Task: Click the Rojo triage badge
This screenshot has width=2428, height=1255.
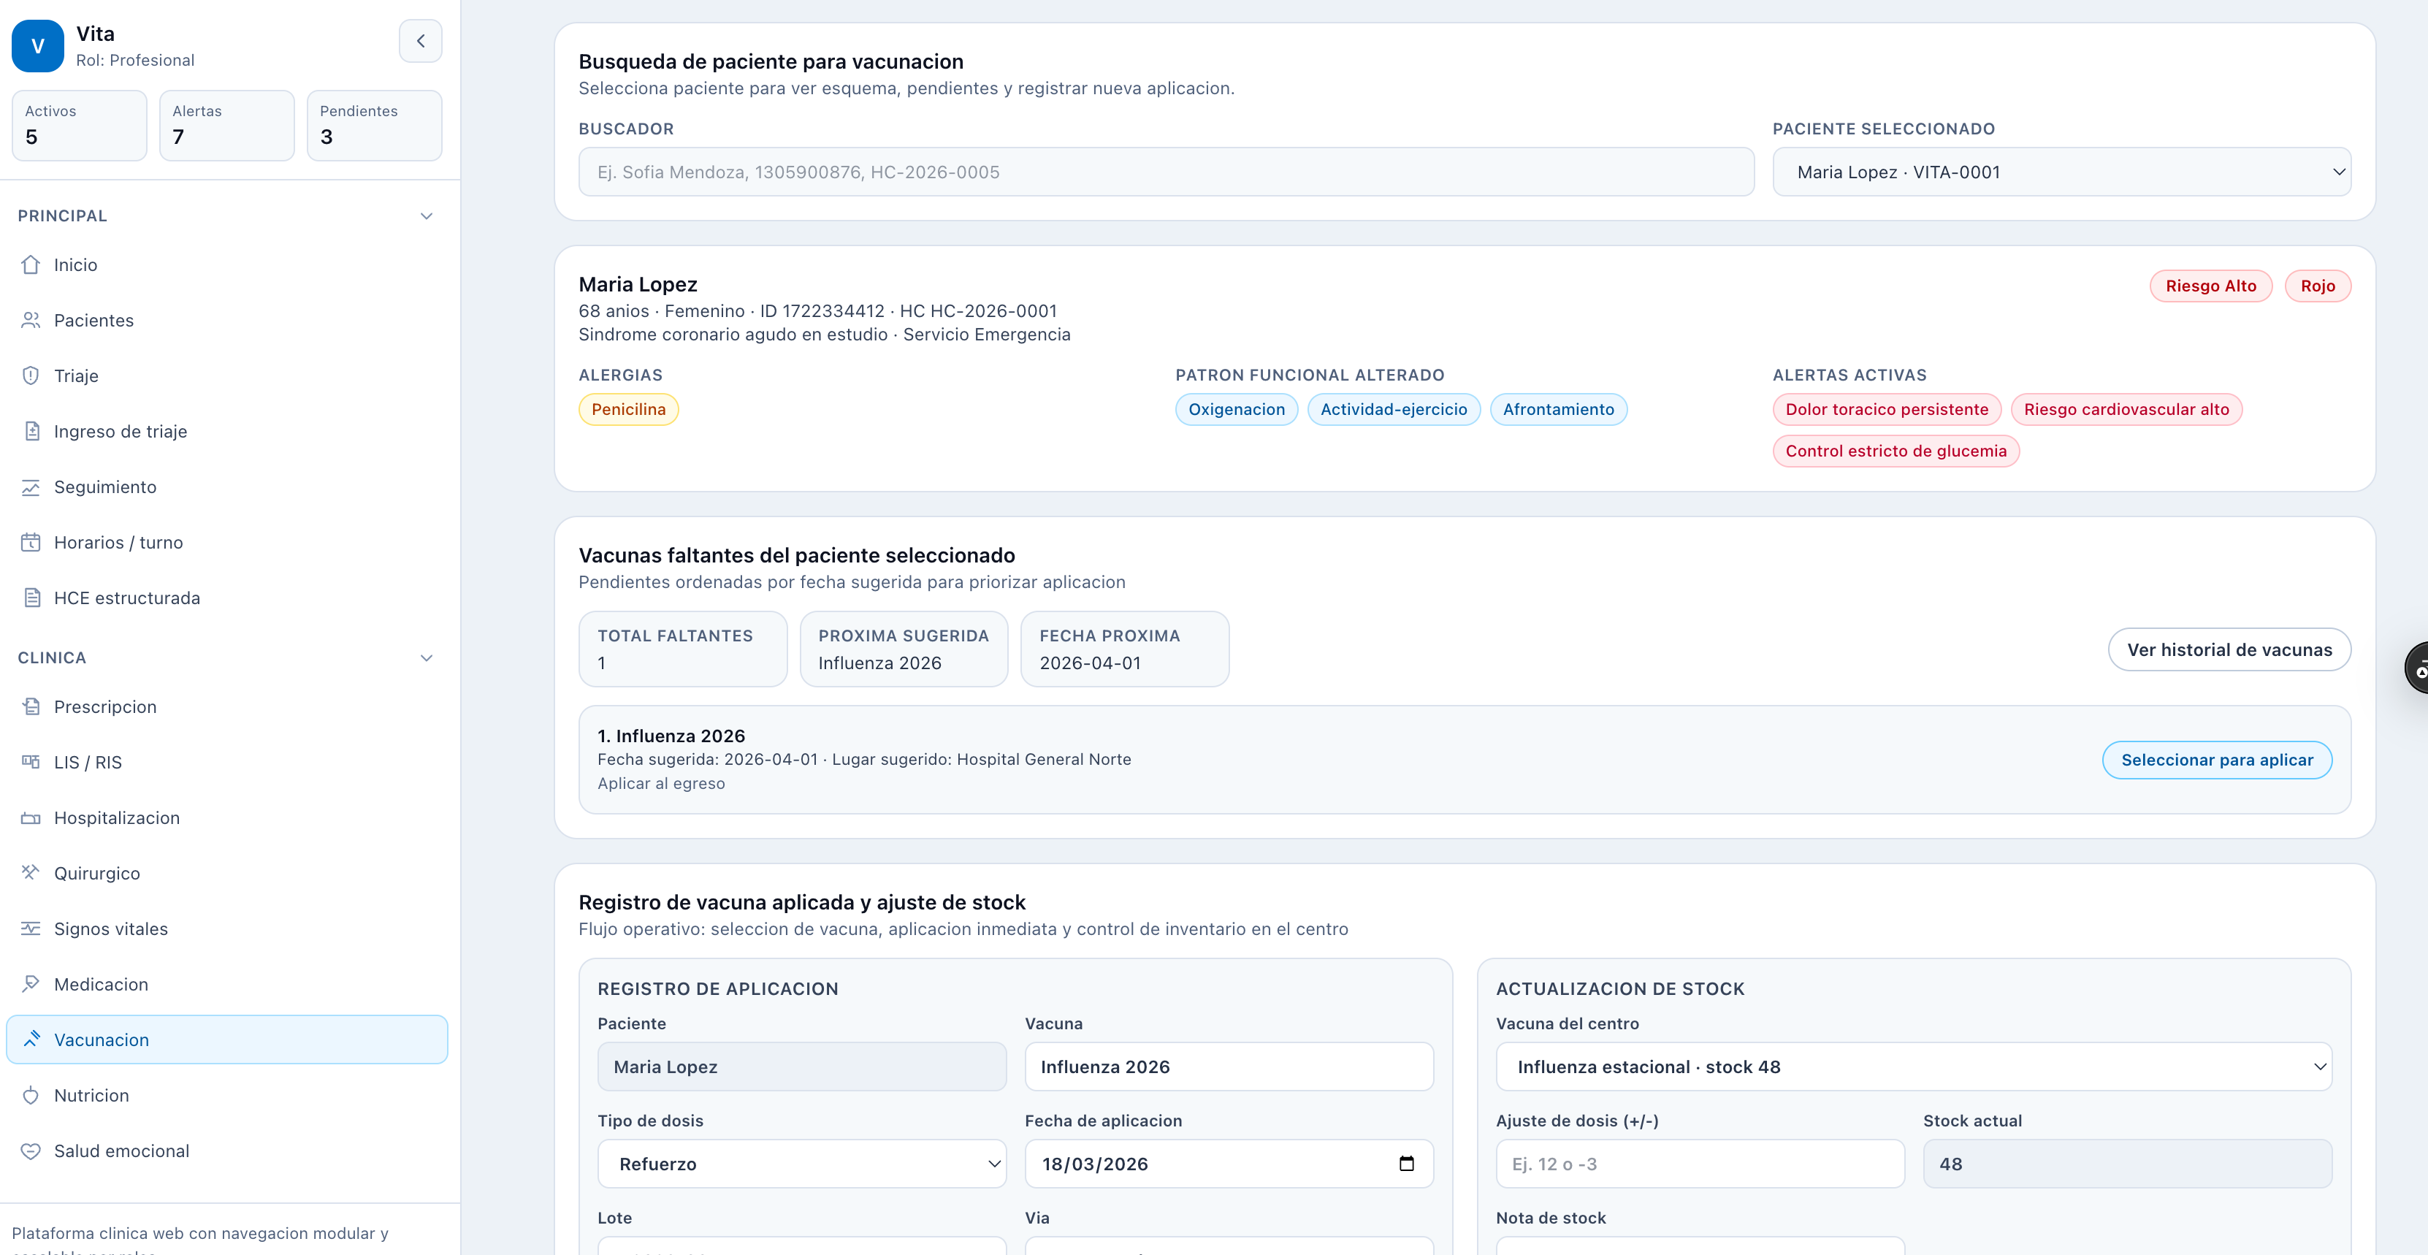Action: 2318,286
